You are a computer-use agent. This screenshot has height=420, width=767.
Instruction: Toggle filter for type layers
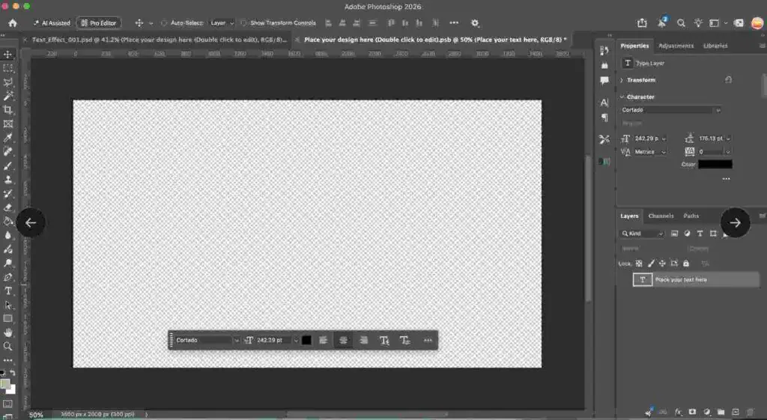(700, 234)
